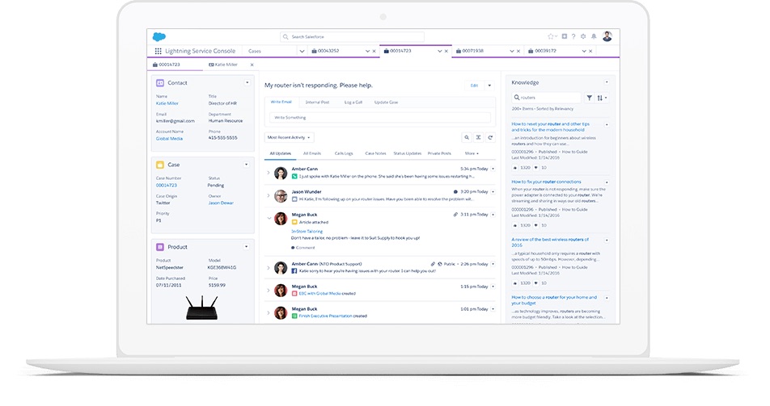Click the attachment paperclip at 3:11 pm

pyautogui.click(x=455, y=214)
